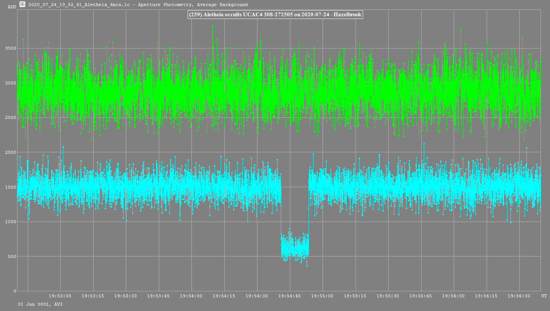The height and width of the screenshot is (311, 550).
Task: Click the 3000 ADU axis value
Action: coord(10,83)
